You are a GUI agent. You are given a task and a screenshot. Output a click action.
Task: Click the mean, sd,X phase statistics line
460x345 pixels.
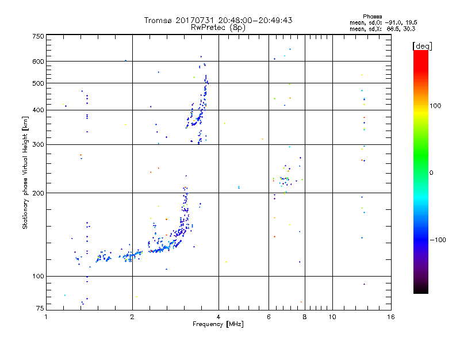(x=382, y=29)
